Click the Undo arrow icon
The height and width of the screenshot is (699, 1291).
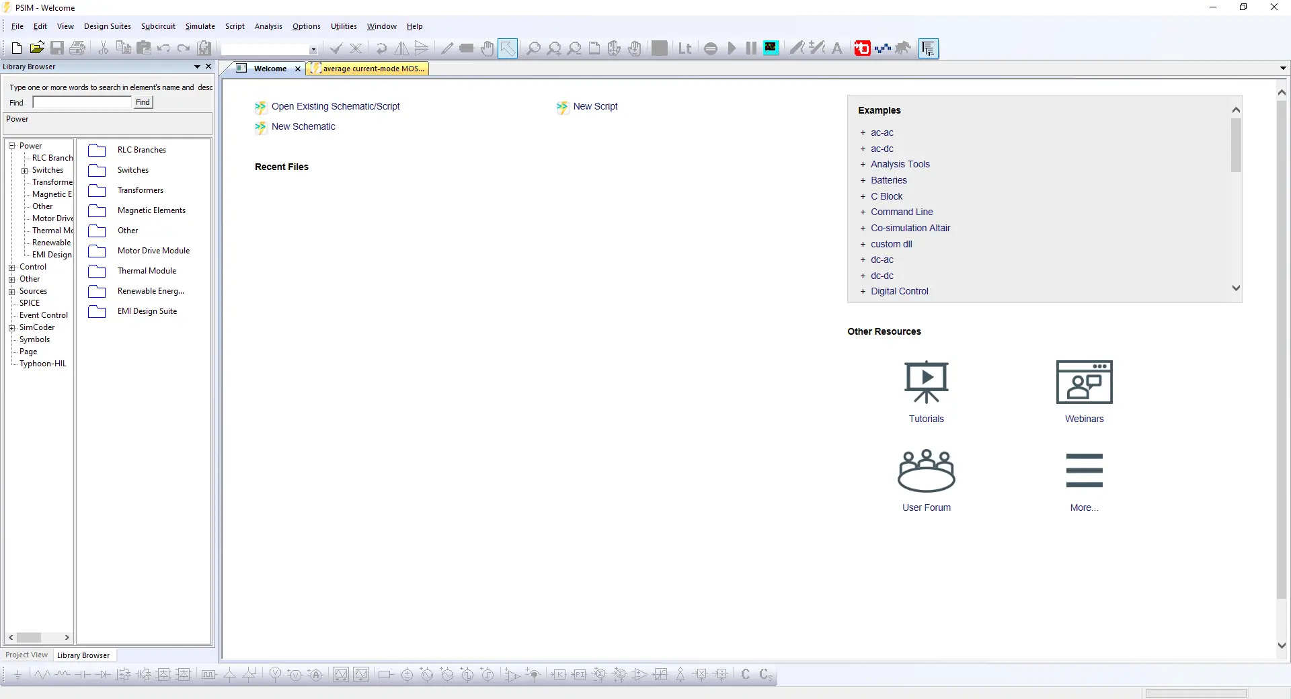pos(163,48)
